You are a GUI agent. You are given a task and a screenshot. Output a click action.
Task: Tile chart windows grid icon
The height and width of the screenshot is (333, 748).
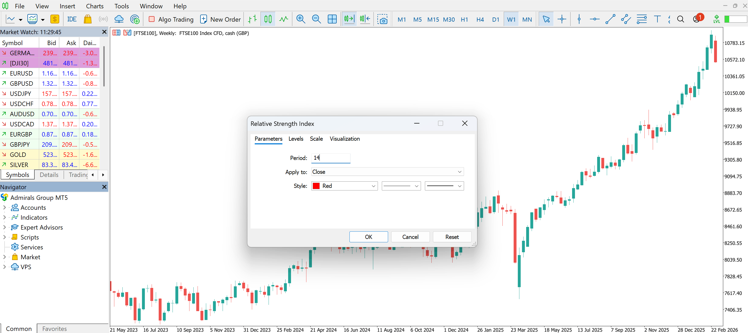(332, 20)
